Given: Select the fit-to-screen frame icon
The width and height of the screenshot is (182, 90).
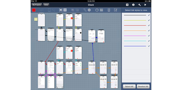Looking at the screenshot, I should point(61,10).
